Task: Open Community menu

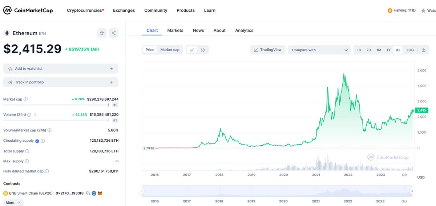Action: [156, 11]
